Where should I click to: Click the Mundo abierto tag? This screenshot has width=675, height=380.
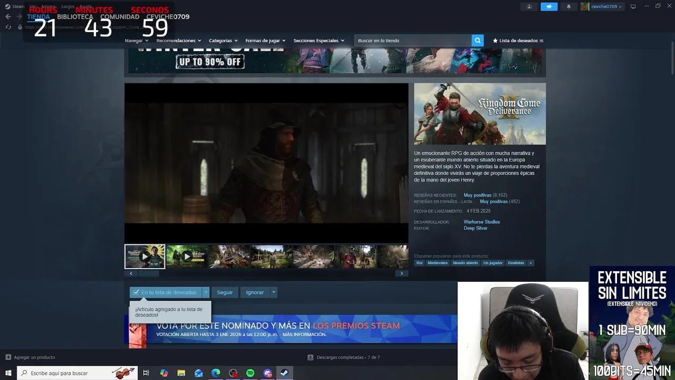466,263
